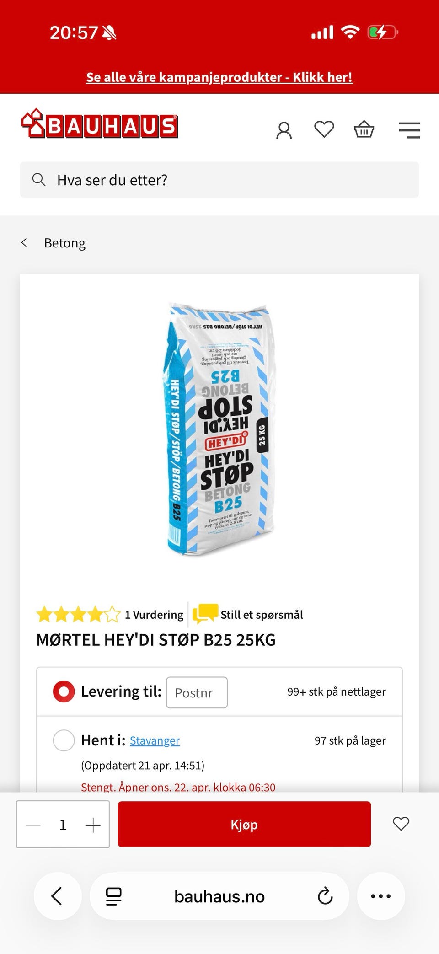439x954 pixels.
Task: Reload the bauhaus.no page
Action: [x=325, y=896]
